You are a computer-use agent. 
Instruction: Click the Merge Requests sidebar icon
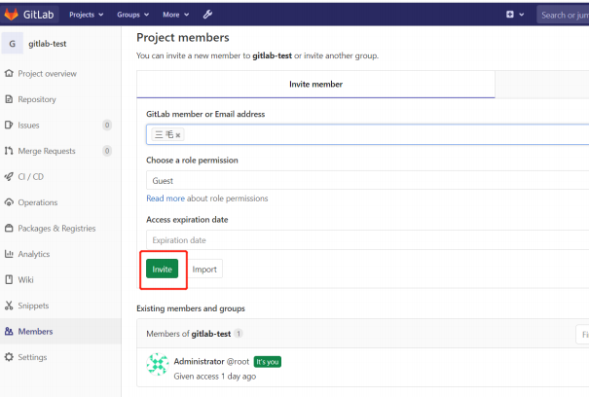[x=9, y=151]
